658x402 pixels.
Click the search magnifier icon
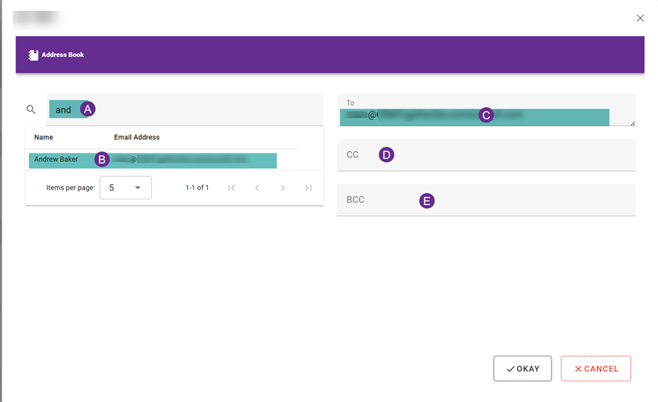32,110
